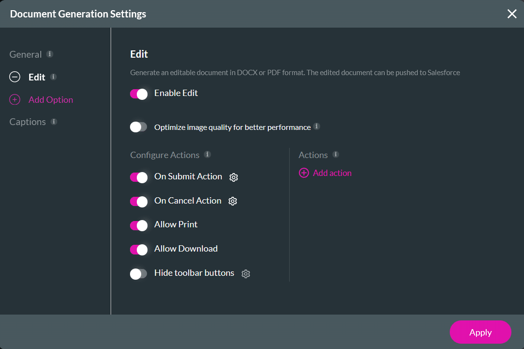The image size is (524, 349).
Task: Expand Add Option in the sidebar
Action: 15,99
